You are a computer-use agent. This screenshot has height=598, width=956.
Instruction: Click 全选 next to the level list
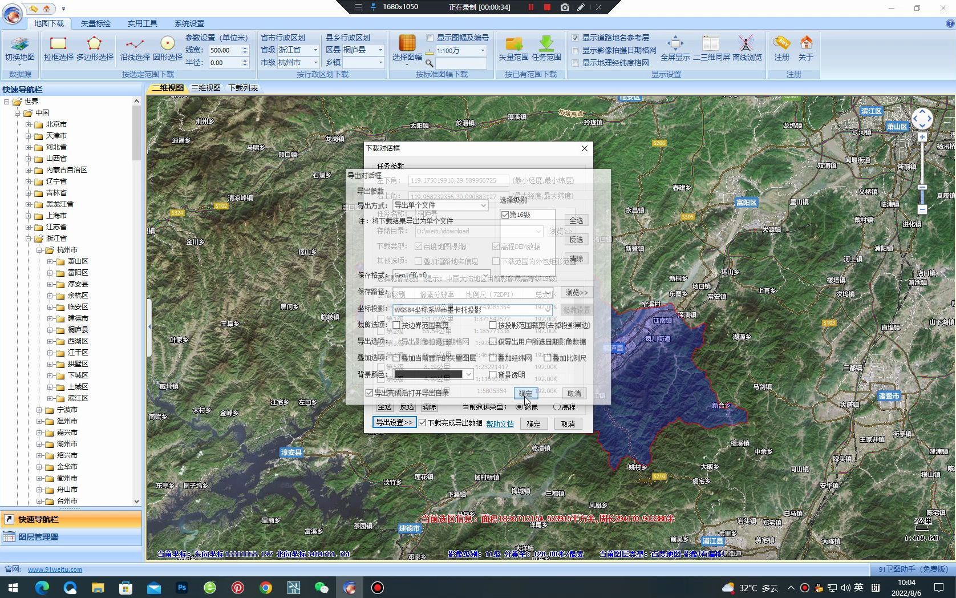coord(576,220)
